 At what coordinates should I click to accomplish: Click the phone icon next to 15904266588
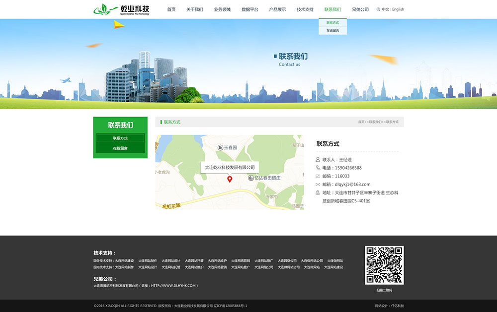click(x=317, y=168)
